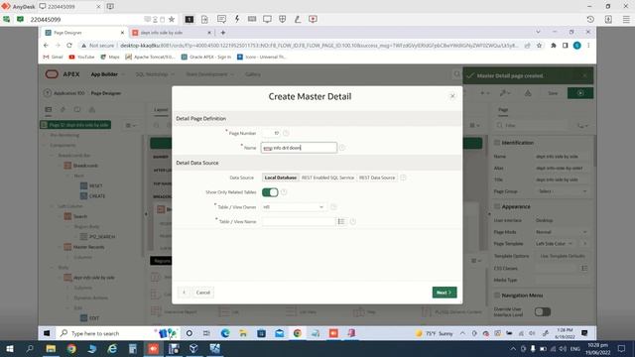The image size is (635, 357).
Task: Open the CSS Classes list picker
Action: point(584,268)
